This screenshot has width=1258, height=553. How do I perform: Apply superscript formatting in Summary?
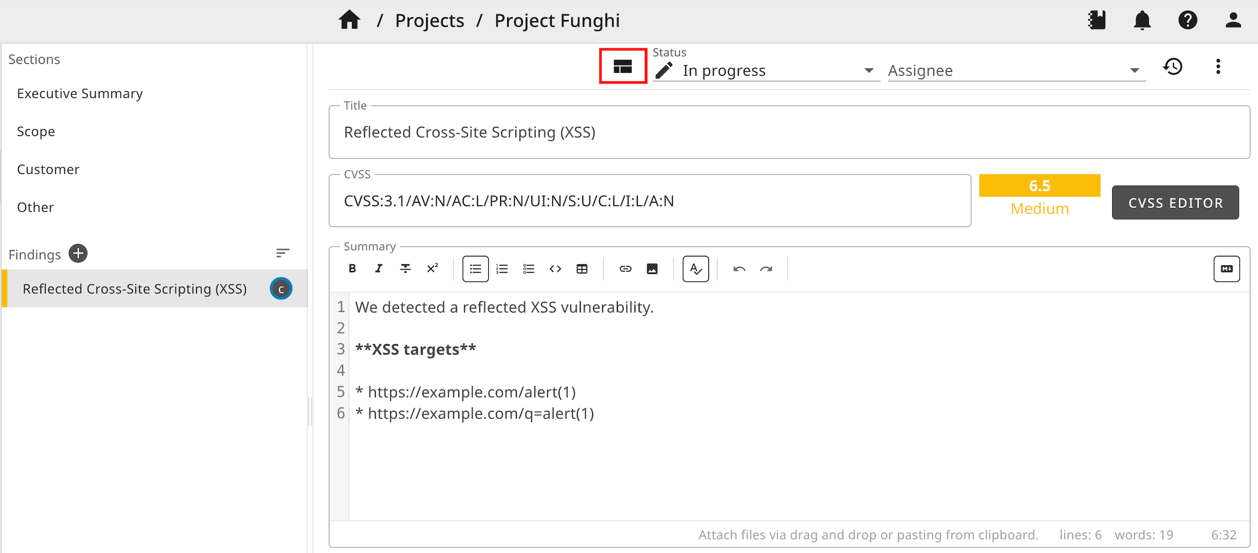432,268
